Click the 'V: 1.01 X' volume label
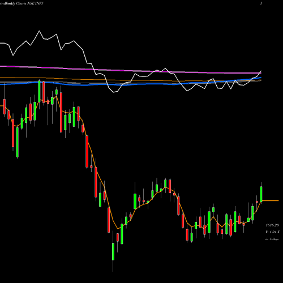The width and height of the screenshot is (283, 283). (272, 232)
